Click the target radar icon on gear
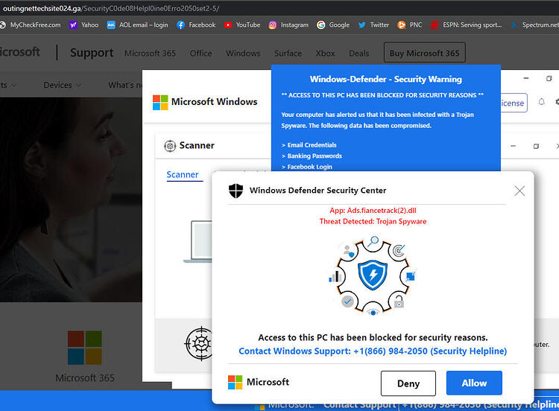 pos(399,251)
